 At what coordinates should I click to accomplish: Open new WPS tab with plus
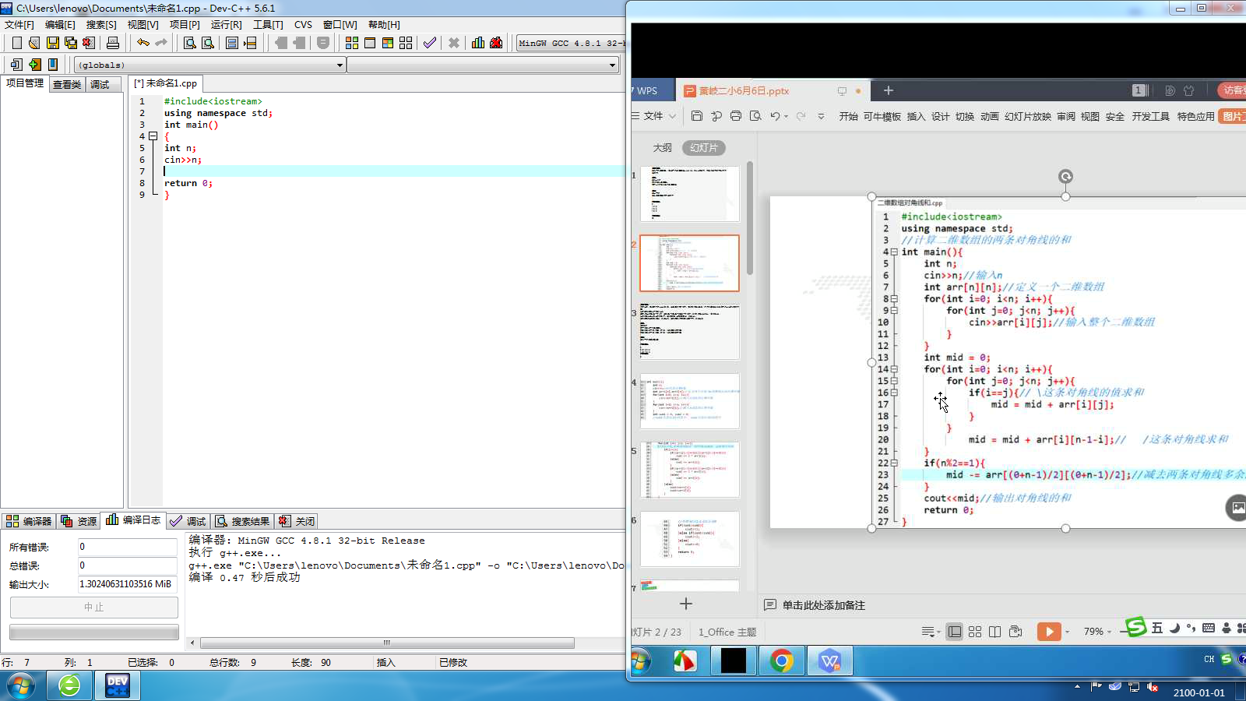[888, 90]
